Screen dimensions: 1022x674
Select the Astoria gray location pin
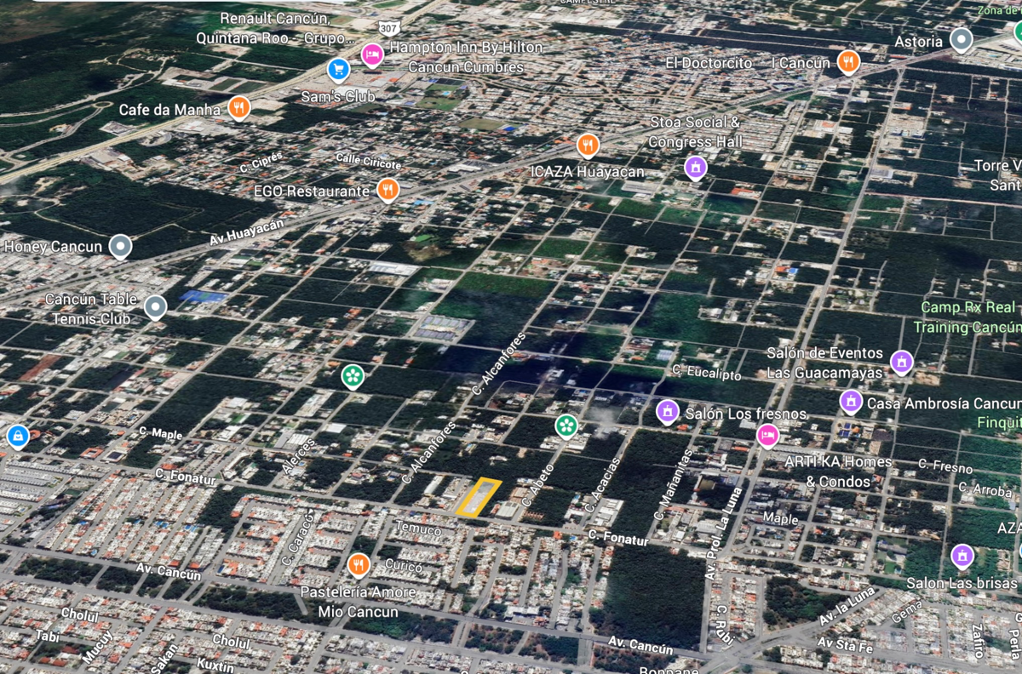click(962, 39)
